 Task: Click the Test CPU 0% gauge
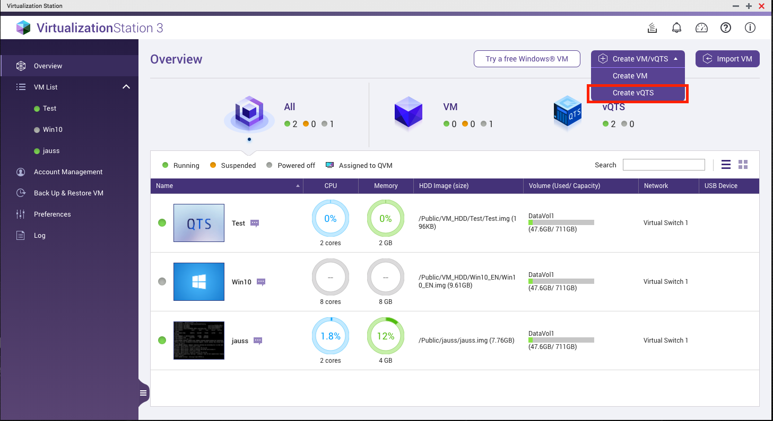pyautogui.click(x=330, y=218)
